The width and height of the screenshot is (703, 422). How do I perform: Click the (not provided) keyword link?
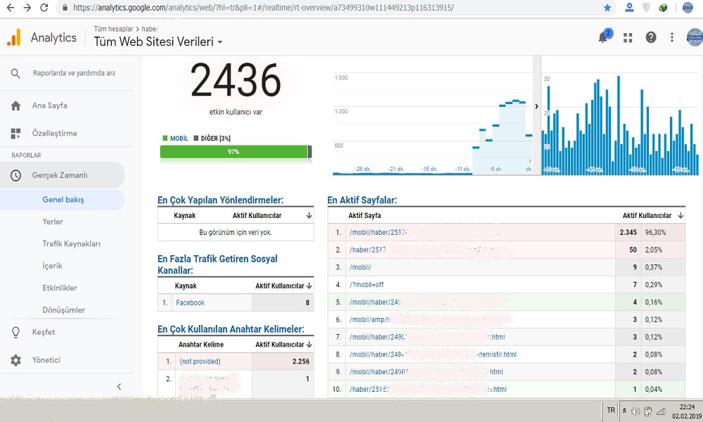point(200,362)
